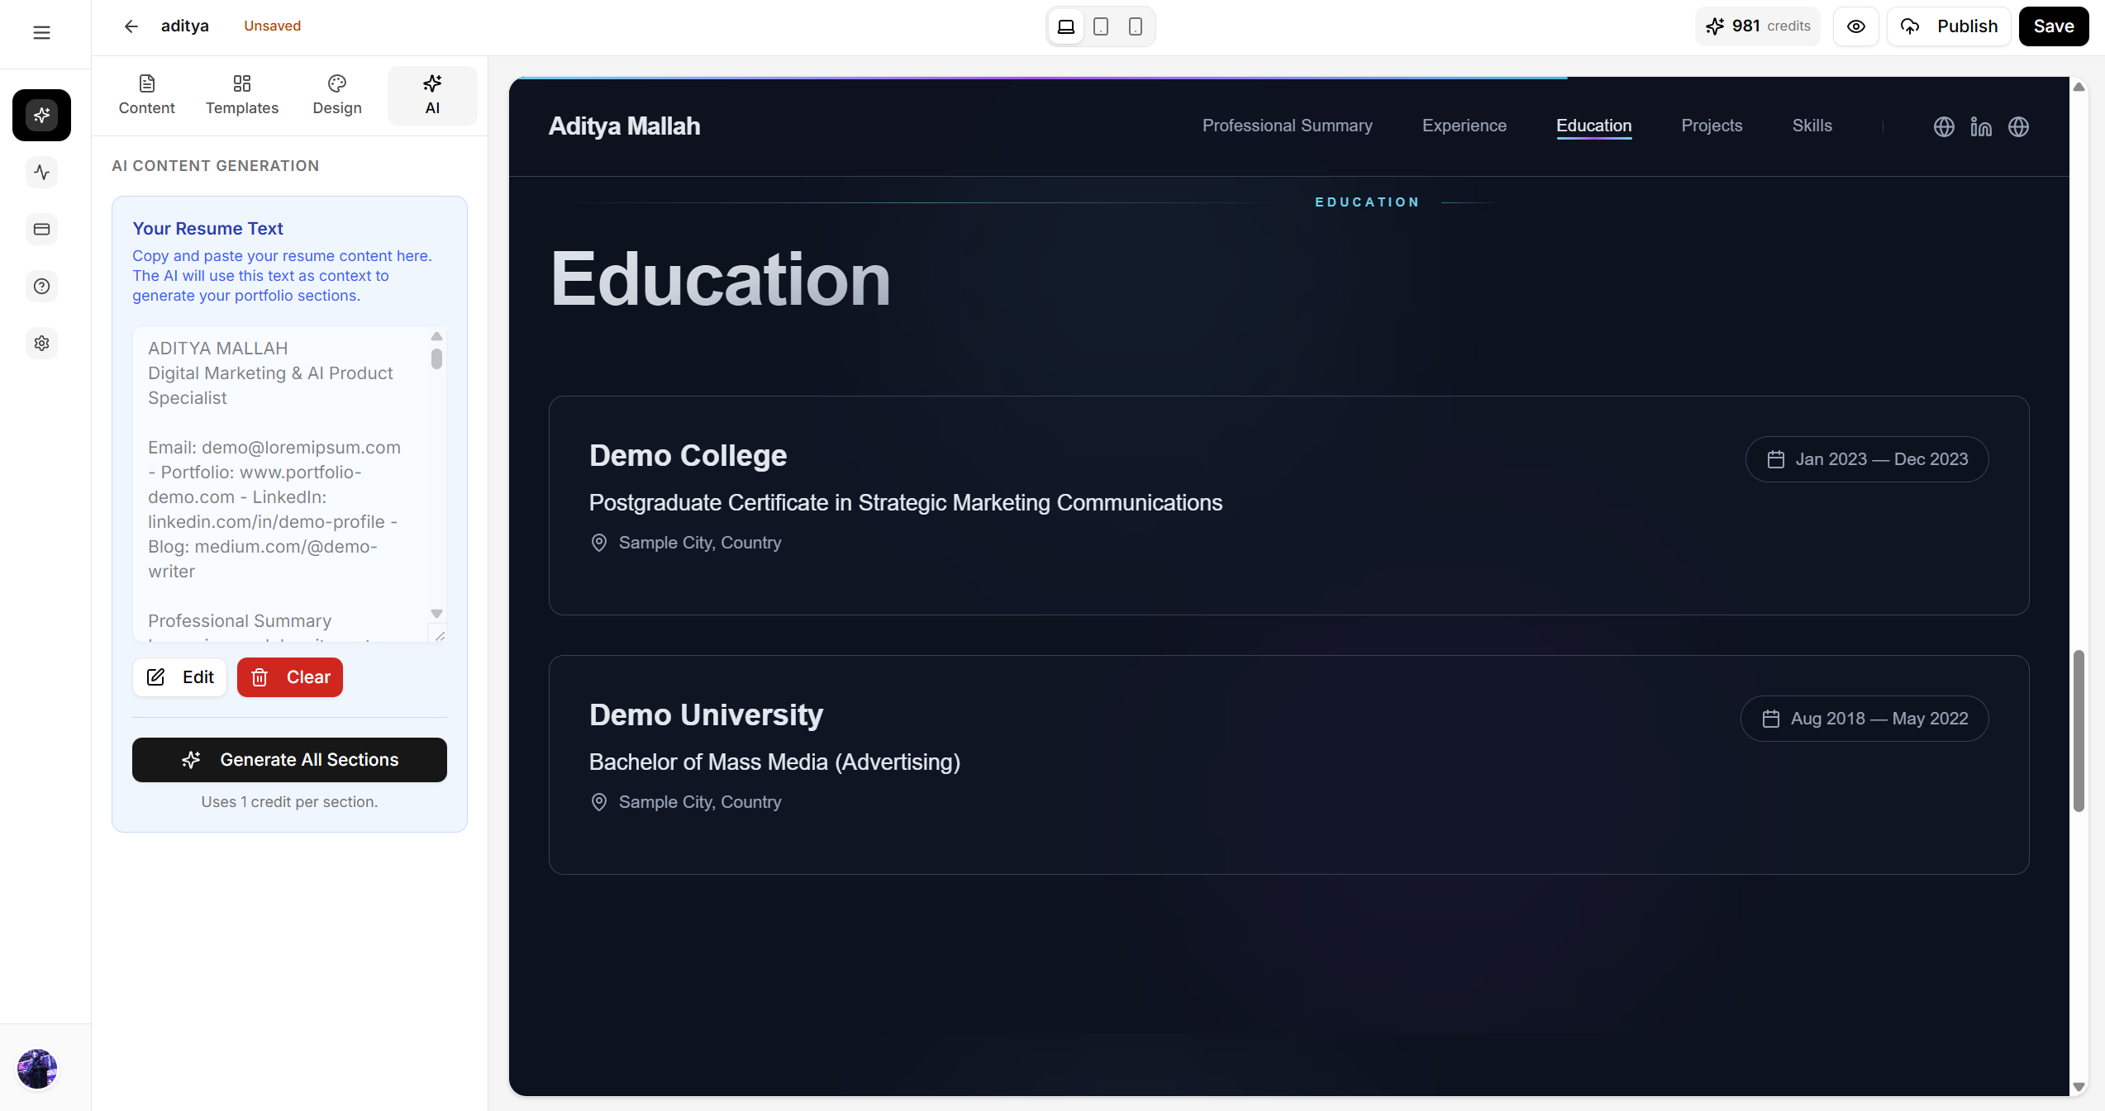Click the LinkedIn icon in the portfolio header
This screenshot has height=1111, width=2105.
pos(1981,126)
